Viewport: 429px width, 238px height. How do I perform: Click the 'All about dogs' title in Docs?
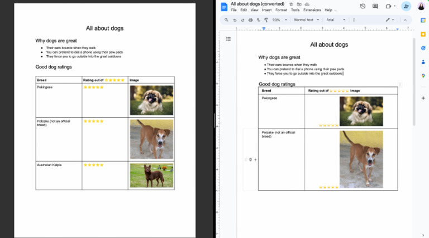[329, 45]
